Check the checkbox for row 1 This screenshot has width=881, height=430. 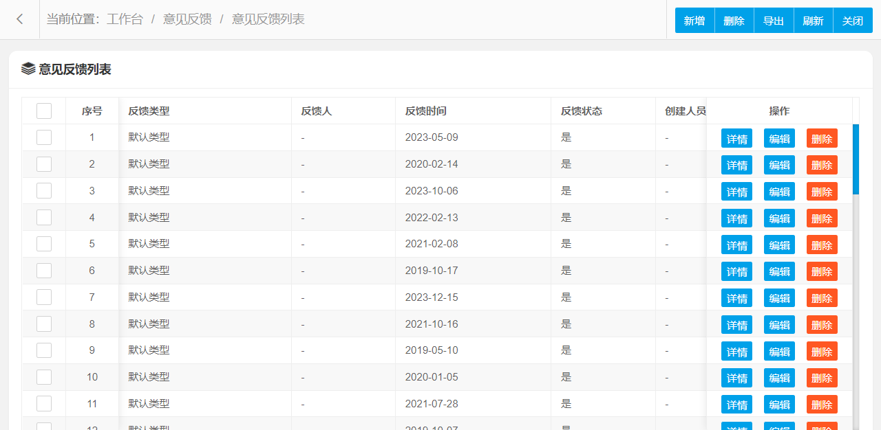pyautogui.click(x=44, y=137)
